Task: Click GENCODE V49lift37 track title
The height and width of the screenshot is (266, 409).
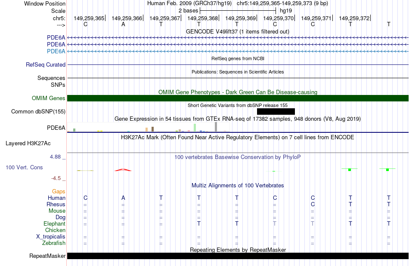Action: pyautogui.click(x=237, y=31)
